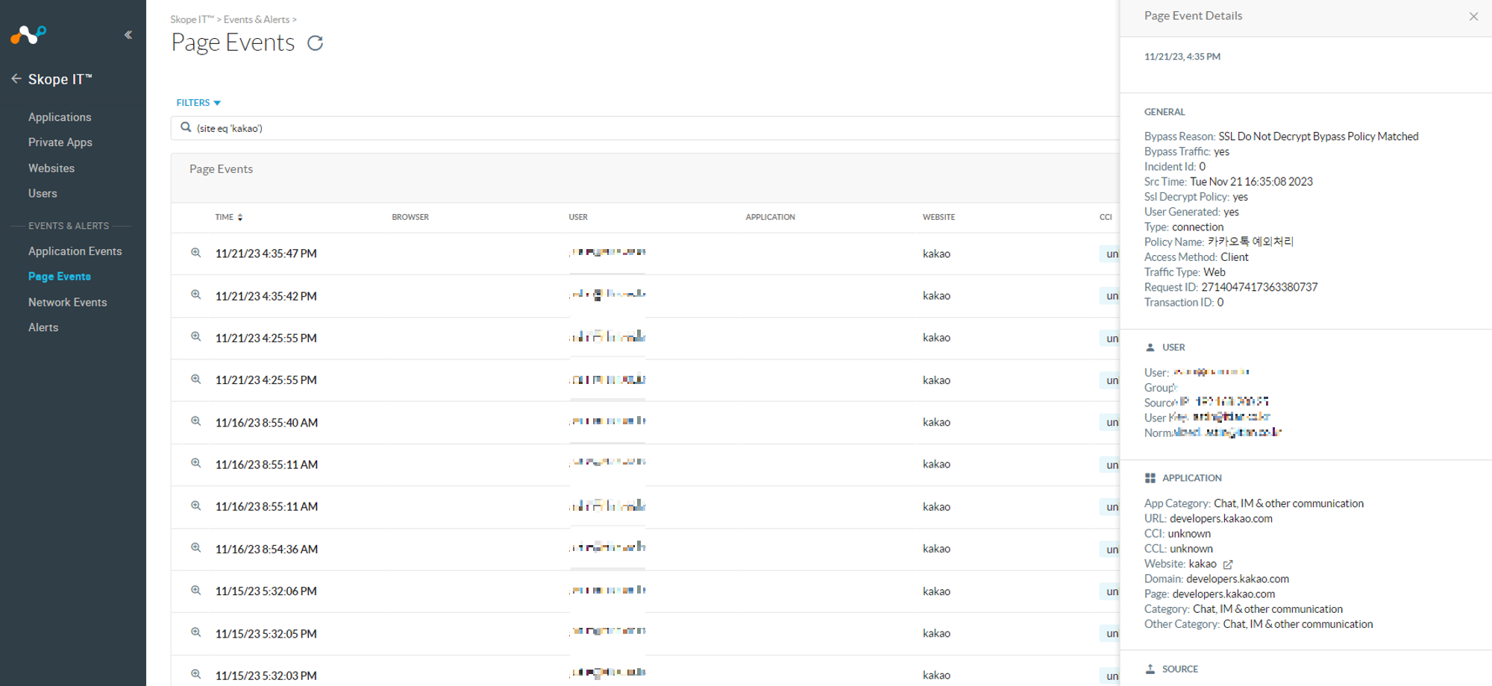Screen dimensions: 1492x686
Task: Click Bypass Reason SSL Do Not Decrypt text
Action: click(x=1318, y=136)
